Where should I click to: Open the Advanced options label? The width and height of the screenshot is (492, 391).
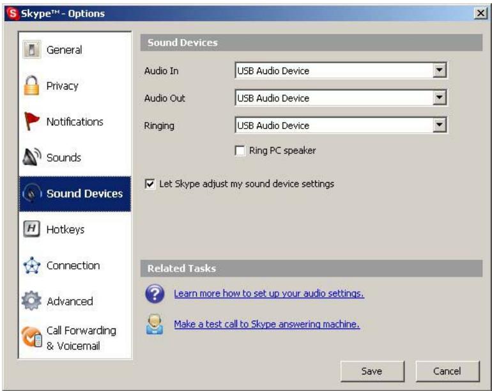pos(70,302)
